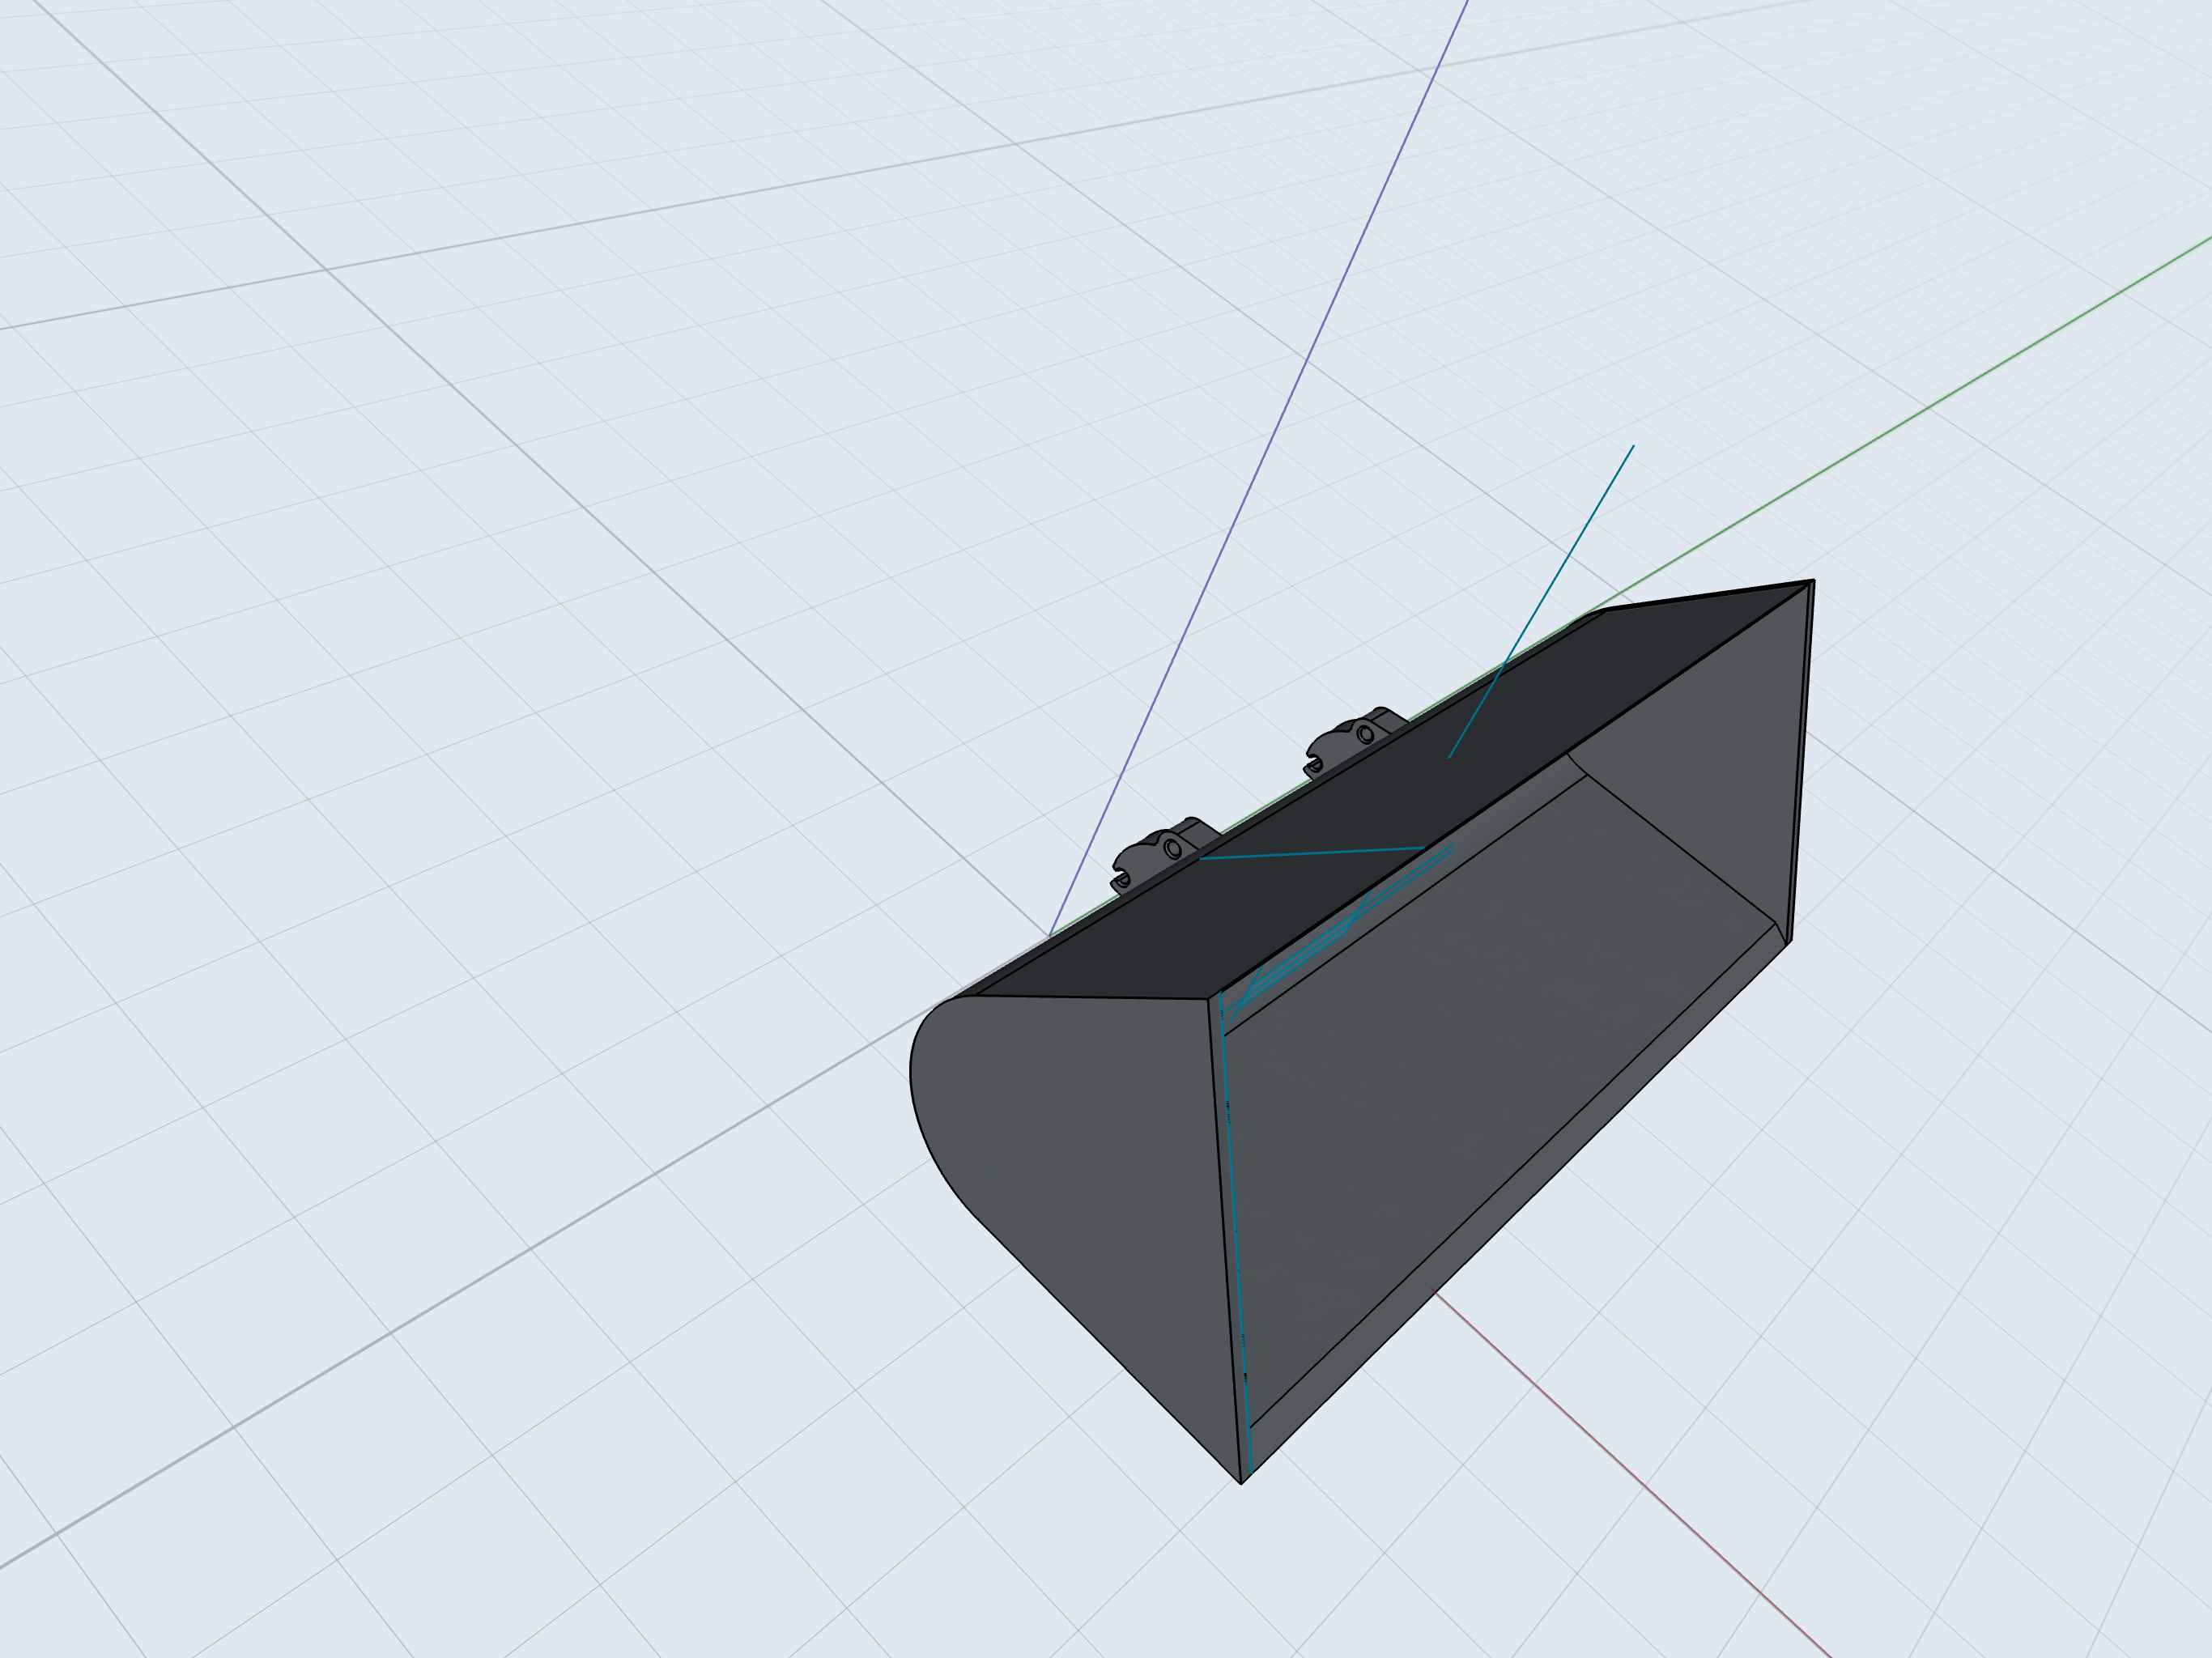Pick the pin hole of the left bracket

(1173, 850)
